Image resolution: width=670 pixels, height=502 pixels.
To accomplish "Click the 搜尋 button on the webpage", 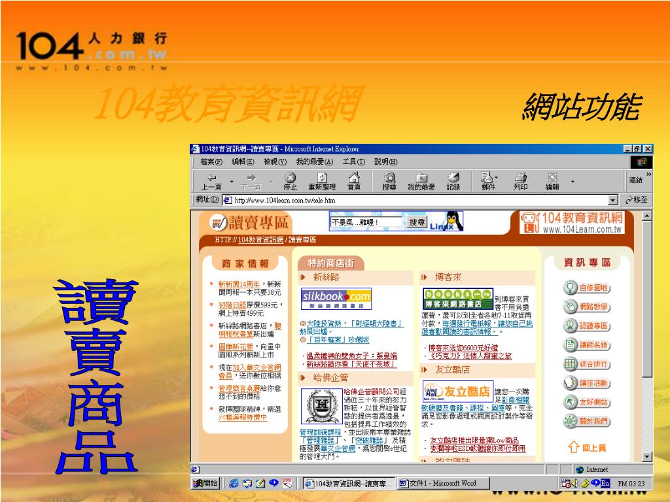I will pyautogui.click(x=417, y=222).
